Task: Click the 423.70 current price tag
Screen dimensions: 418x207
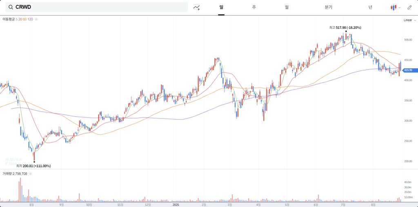Action: pos(408,70)
